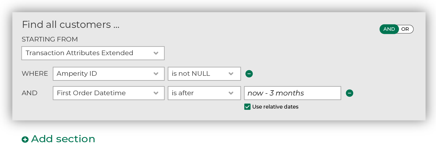The height and width of the screenshot is (155, 436).
Task: Click the arrow in the is after selector
Action: [231, 93]
